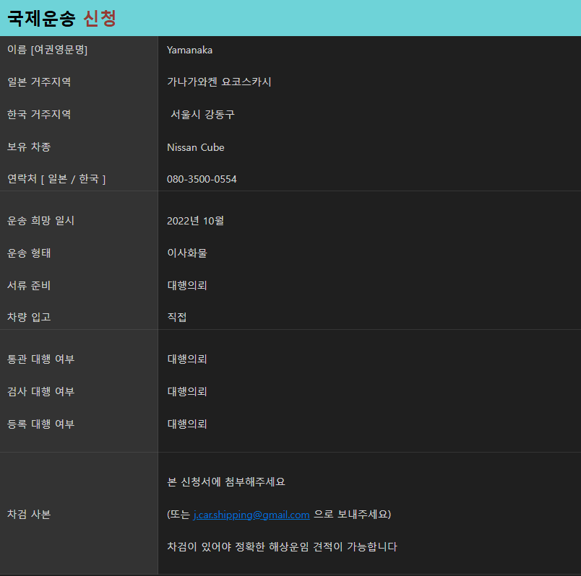This screenshot has height=576, width=581.
Task: Click the 이름 [여권영문명] label
Action: coord(48,50)
